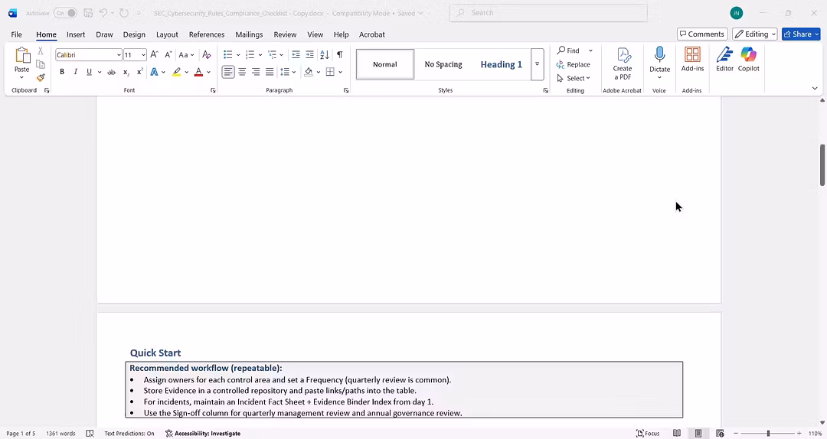Viewport: 827px width, 439px height.
Task: Click the Comments button
Action: click(702, 34)
